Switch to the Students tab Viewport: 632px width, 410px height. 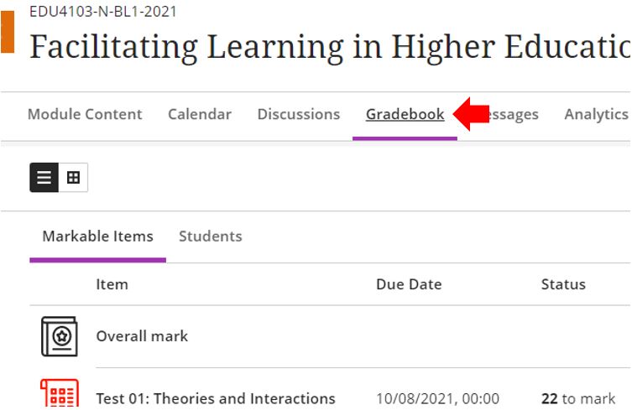(211, 236)
